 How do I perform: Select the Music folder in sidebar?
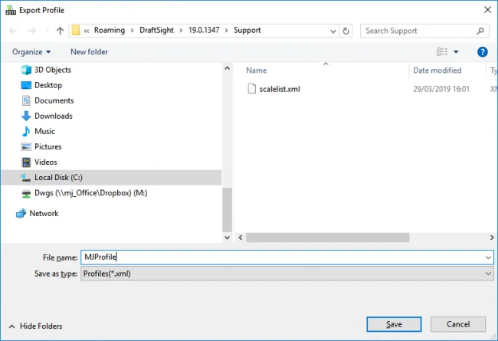44,131
